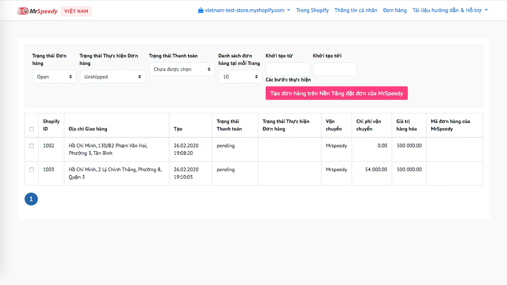Image resolution: width=507 pixels, height=285 pixels.
Task: Click the Khởi tạo tới date field
Action: [x=335, y=69]
